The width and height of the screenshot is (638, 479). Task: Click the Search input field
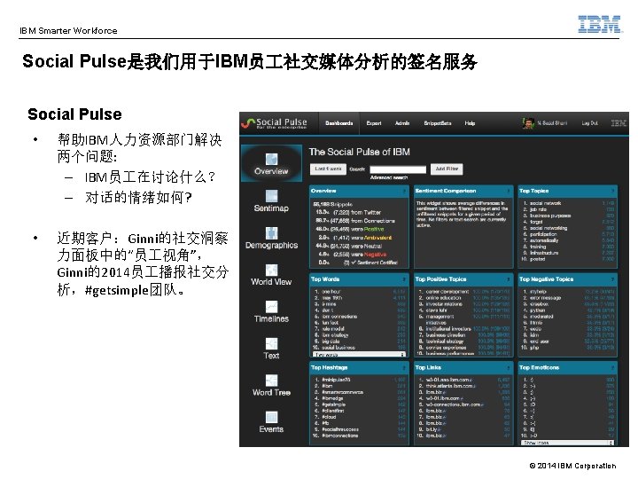click(x=398, y=169)
